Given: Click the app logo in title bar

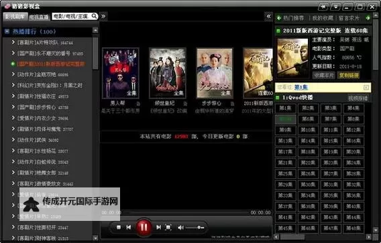Looking at the screenshot, I should (x=7, y=6).
